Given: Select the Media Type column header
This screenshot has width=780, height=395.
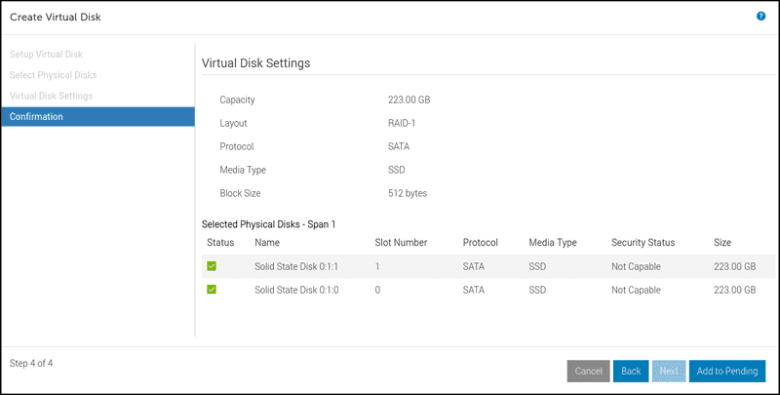Looking at the screenshot, I should click(553, 242).
